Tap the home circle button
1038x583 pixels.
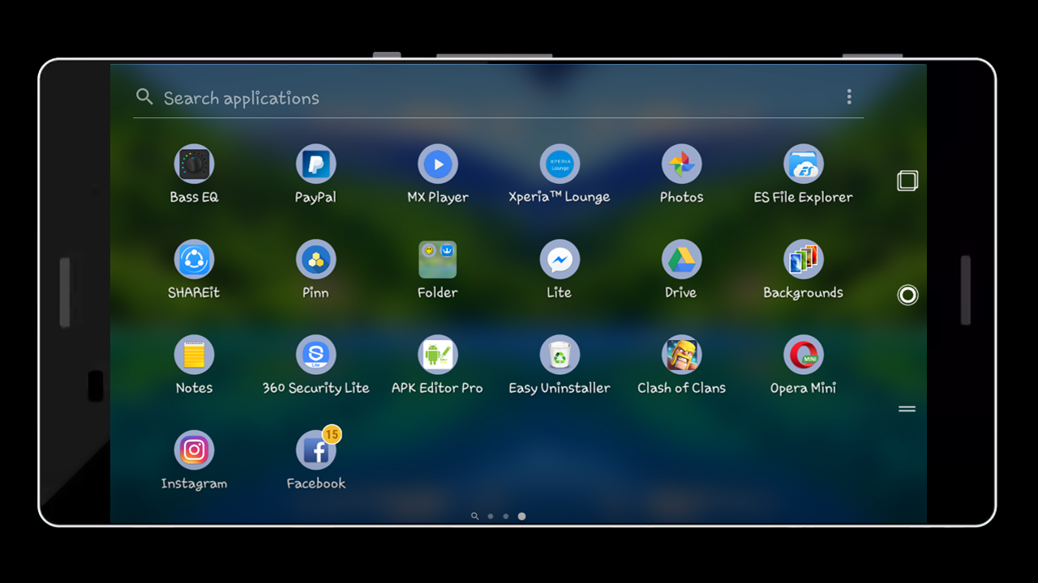coord(907,296)
